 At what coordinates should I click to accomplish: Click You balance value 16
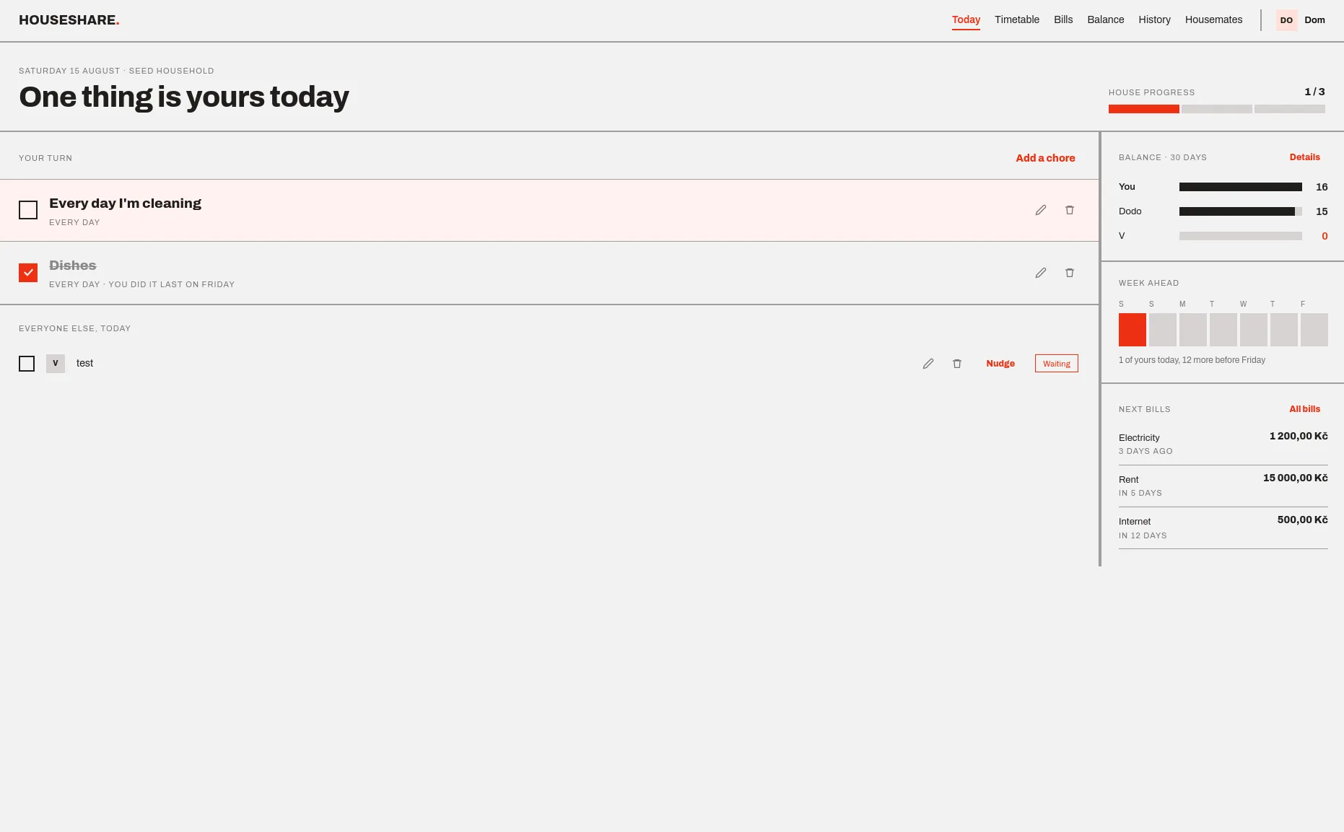coord(1322,187)
